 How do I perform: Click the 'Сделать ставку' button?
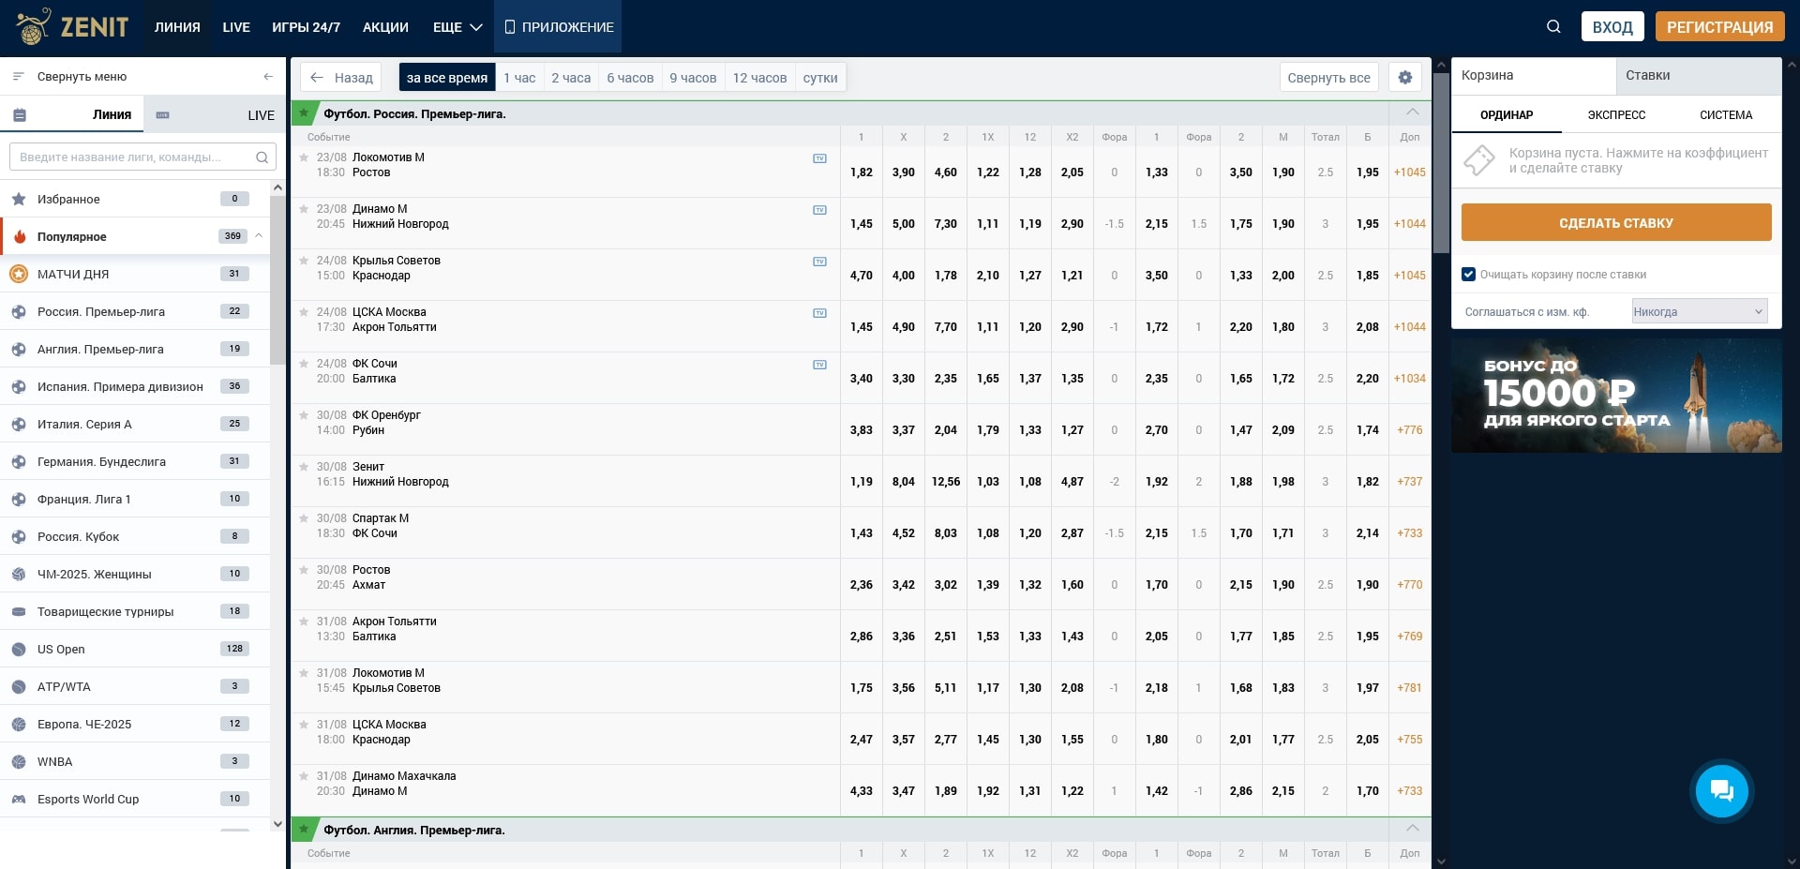(1615, 223)
